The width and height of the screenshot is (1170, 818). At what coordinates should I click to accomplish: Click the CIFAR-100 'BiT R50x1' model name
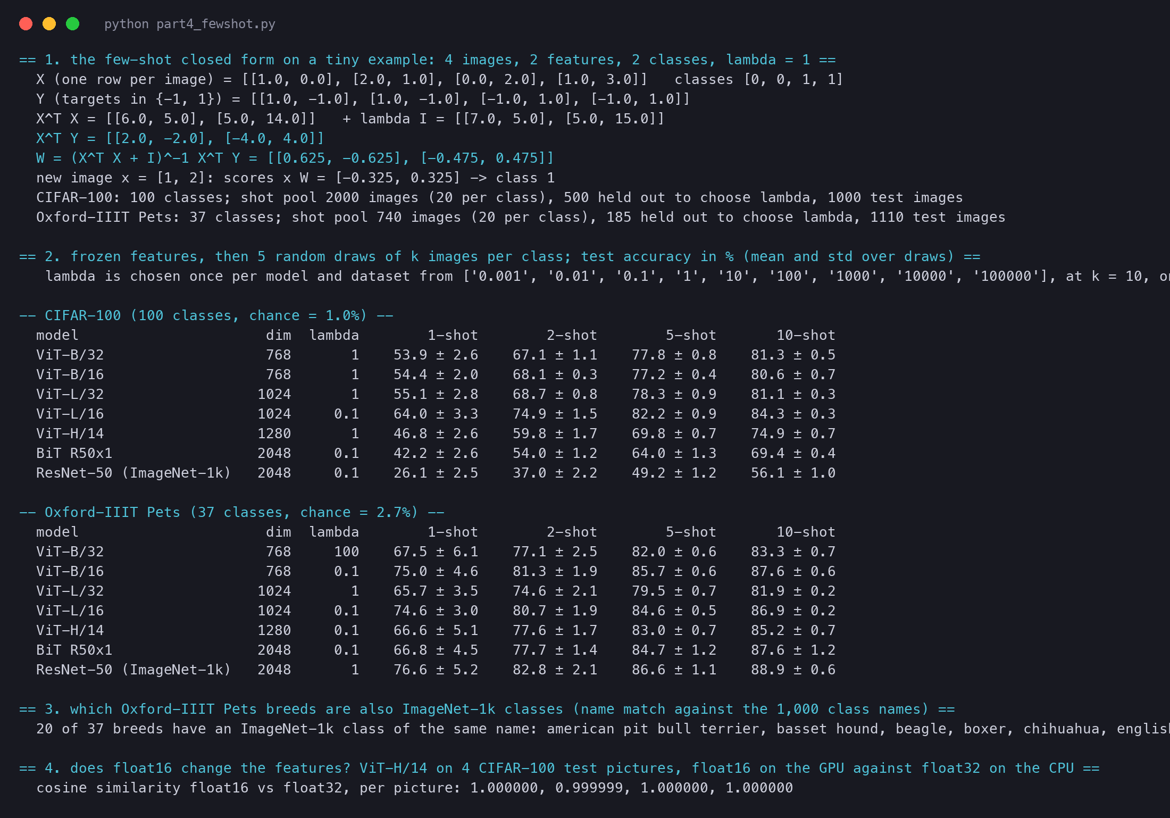point(74,453)
